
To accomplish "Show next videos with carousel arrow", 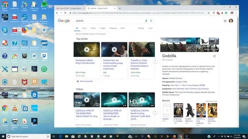I will pyautogui.click(x=155, y=112).
